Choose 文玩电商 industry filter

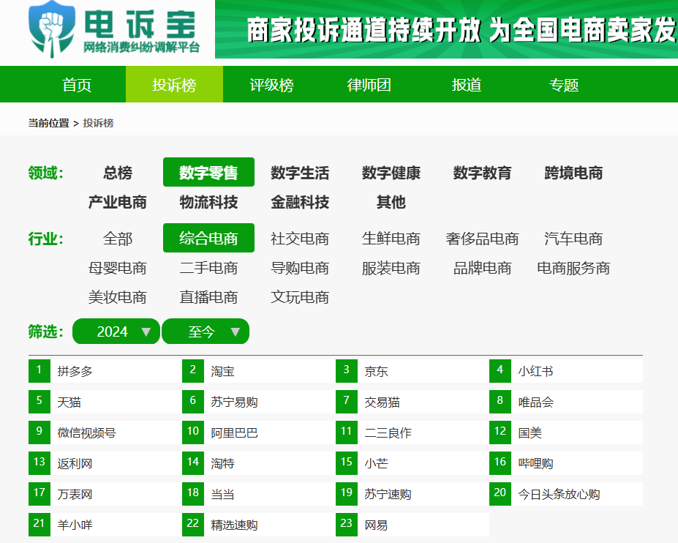tap(300, 297)
